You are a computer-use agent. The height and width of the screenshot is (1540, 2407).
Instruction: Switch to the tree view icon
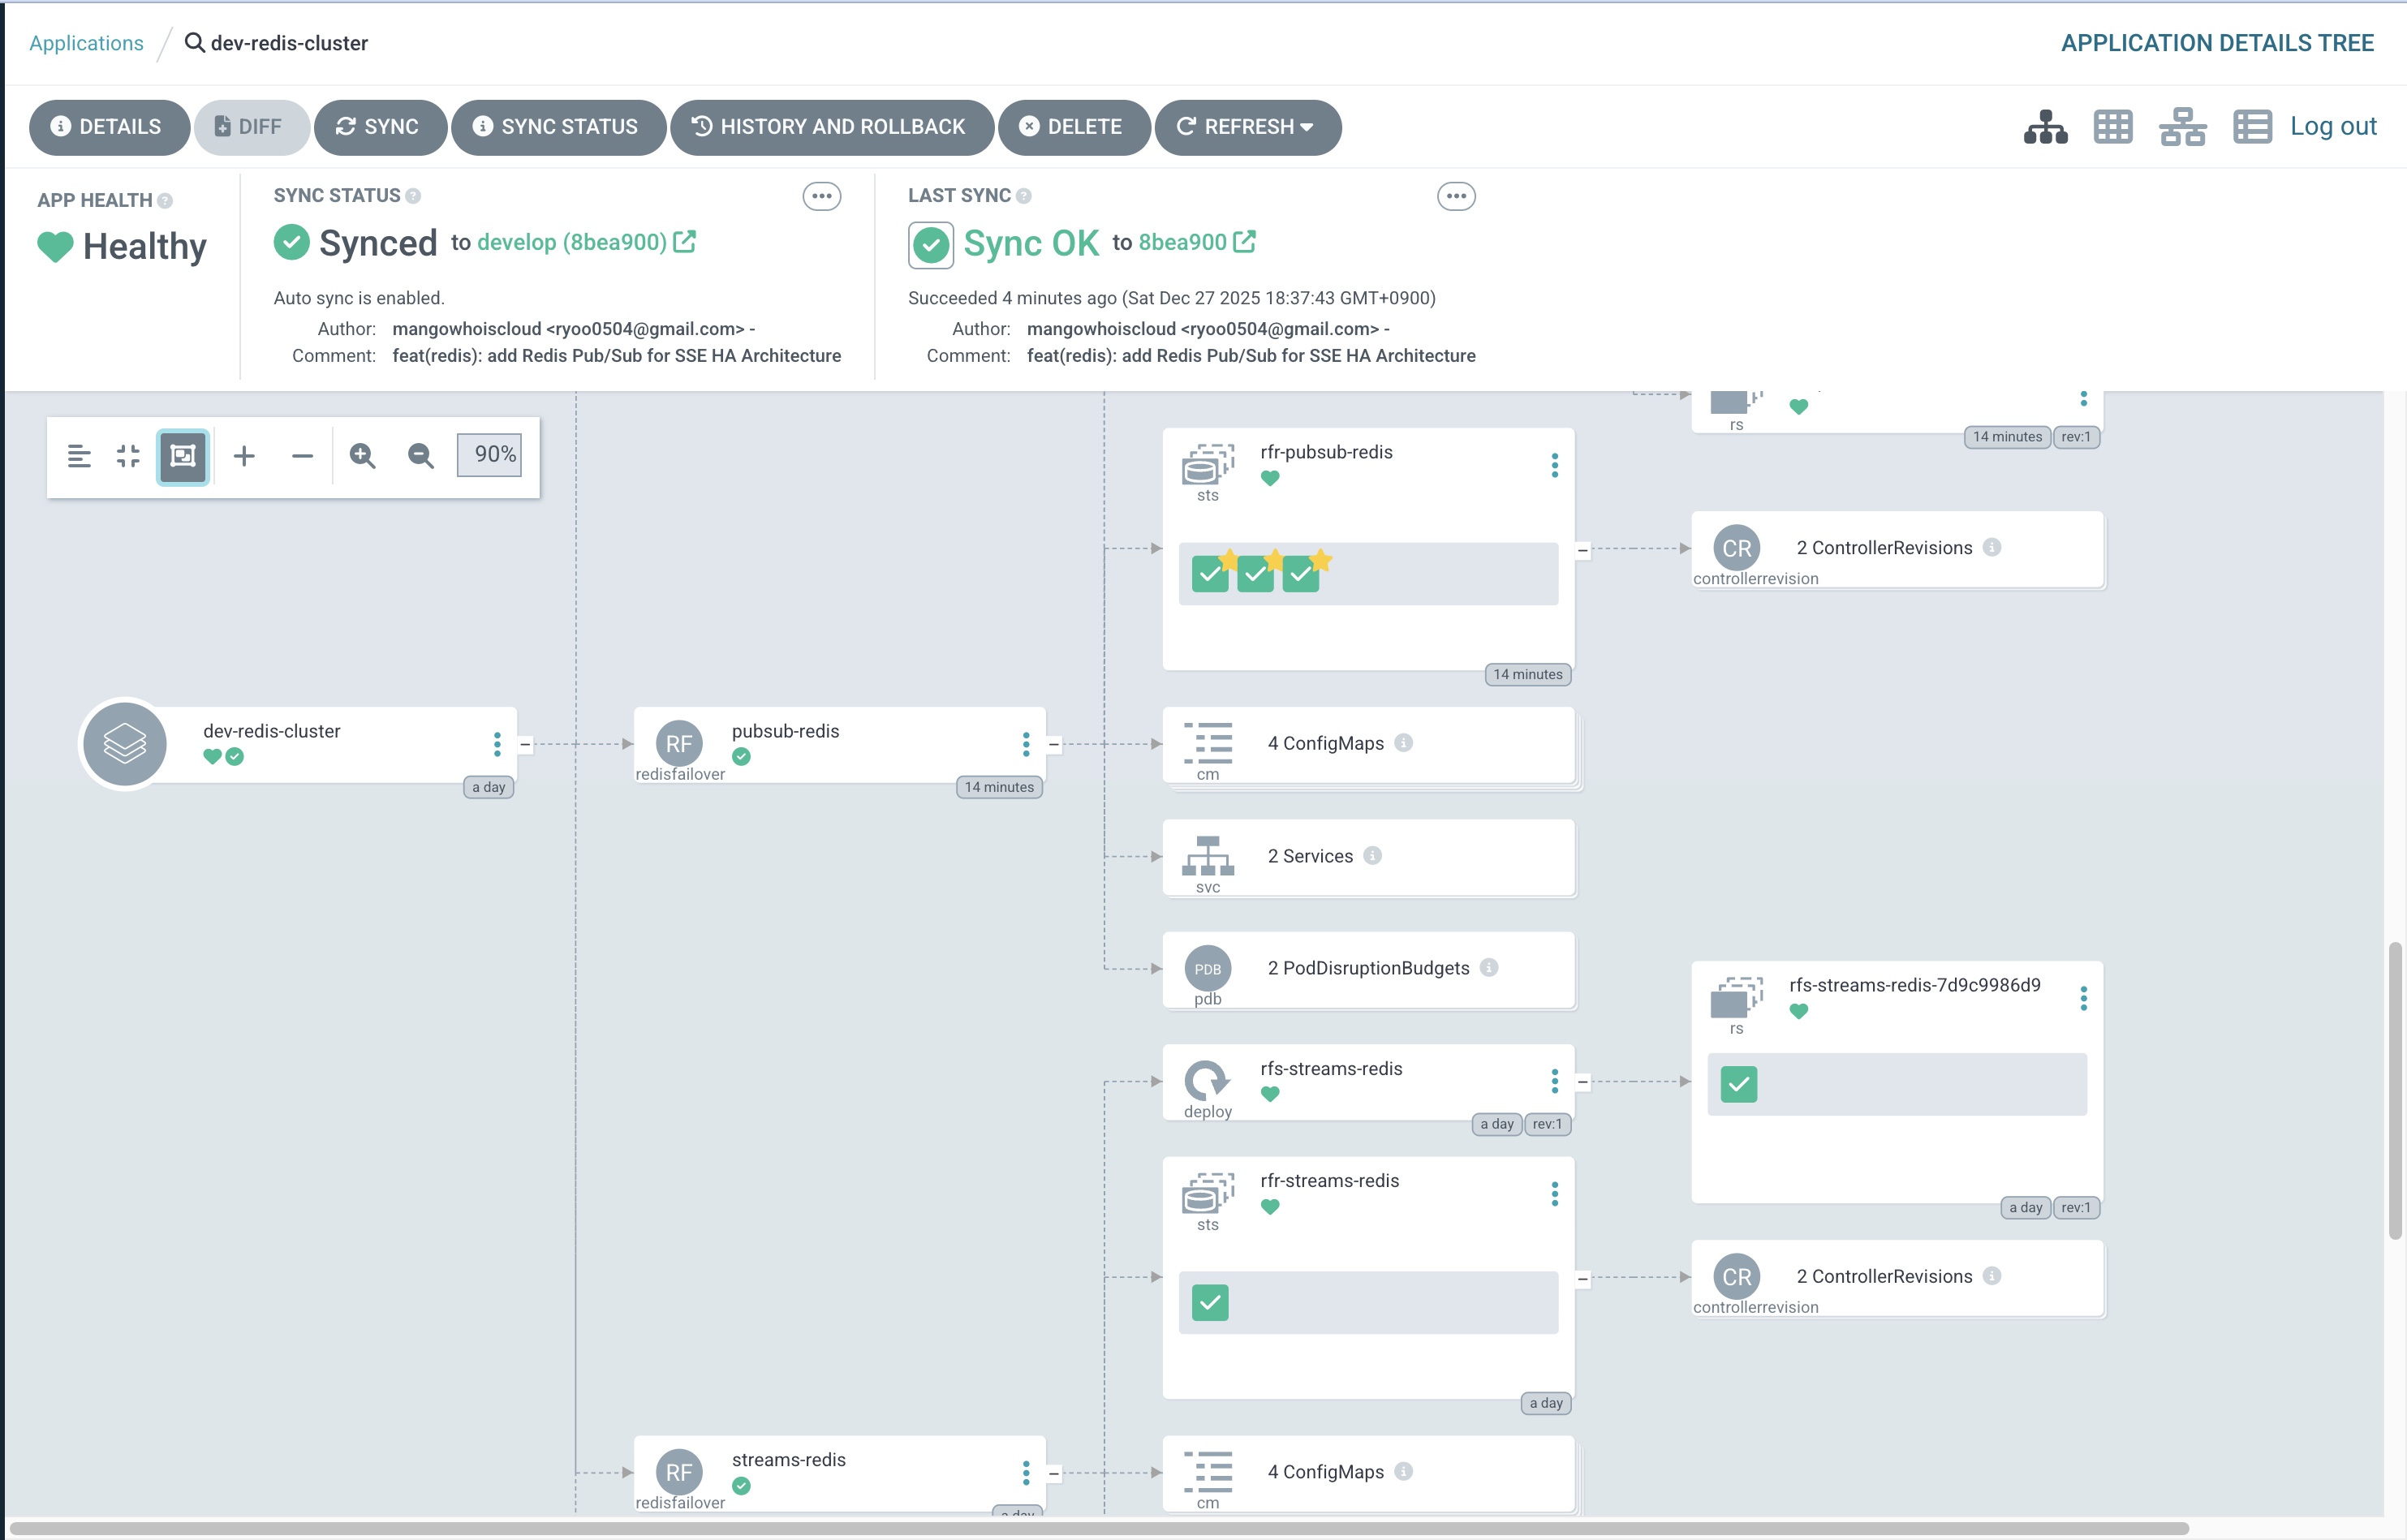pos(2045,127)
